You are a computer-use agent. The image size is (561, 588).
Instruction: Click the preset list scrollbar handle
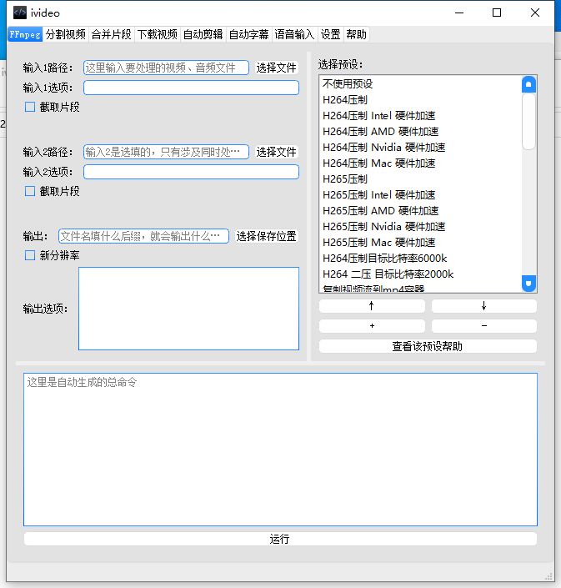point(528,121)
